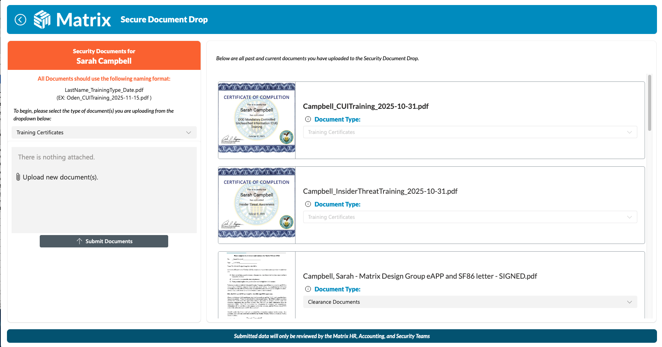Click Document Type label under InsiderThreatTraining file
Viewport: 662px width, 347px height.
(338, 204)
